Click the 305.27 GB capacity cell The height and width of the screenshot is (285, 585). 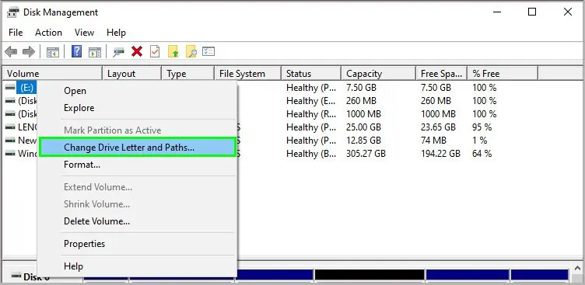coord(366,154)
